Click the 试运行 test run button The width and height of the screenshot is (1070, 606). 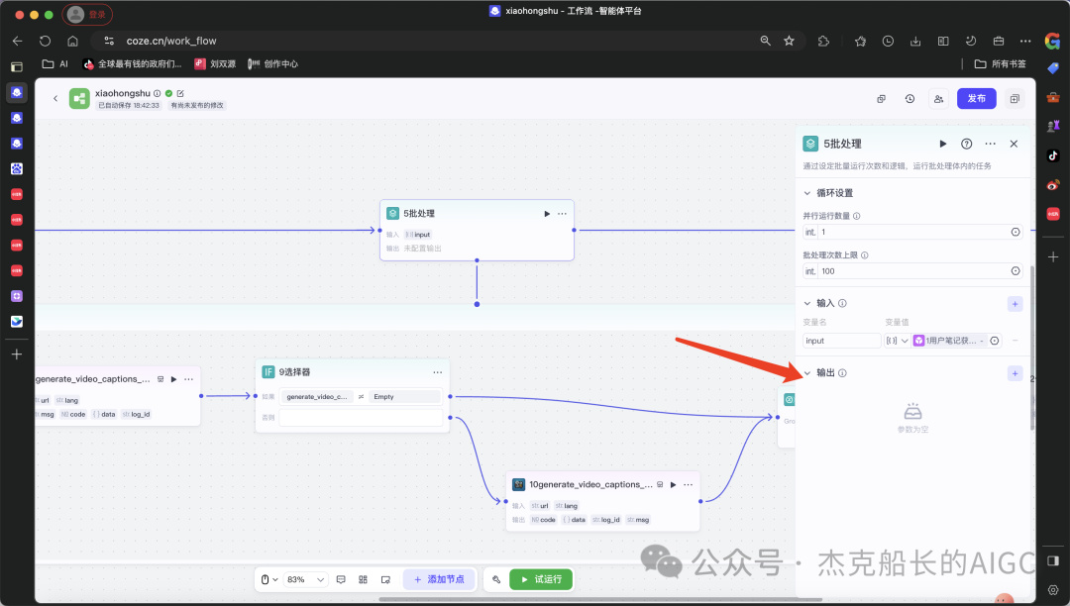point(541,579)
